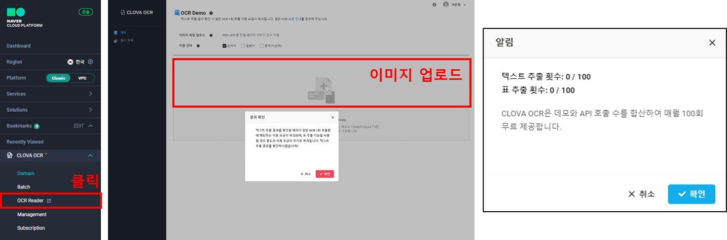Click the CLOVA OCR sidebar document icon
The image size is (727, 240).
tap(11, 156)
